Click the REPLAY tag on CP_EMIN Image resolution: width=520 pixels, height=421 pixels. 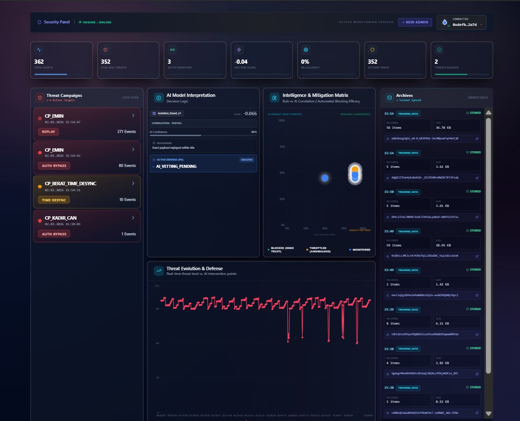48,132
